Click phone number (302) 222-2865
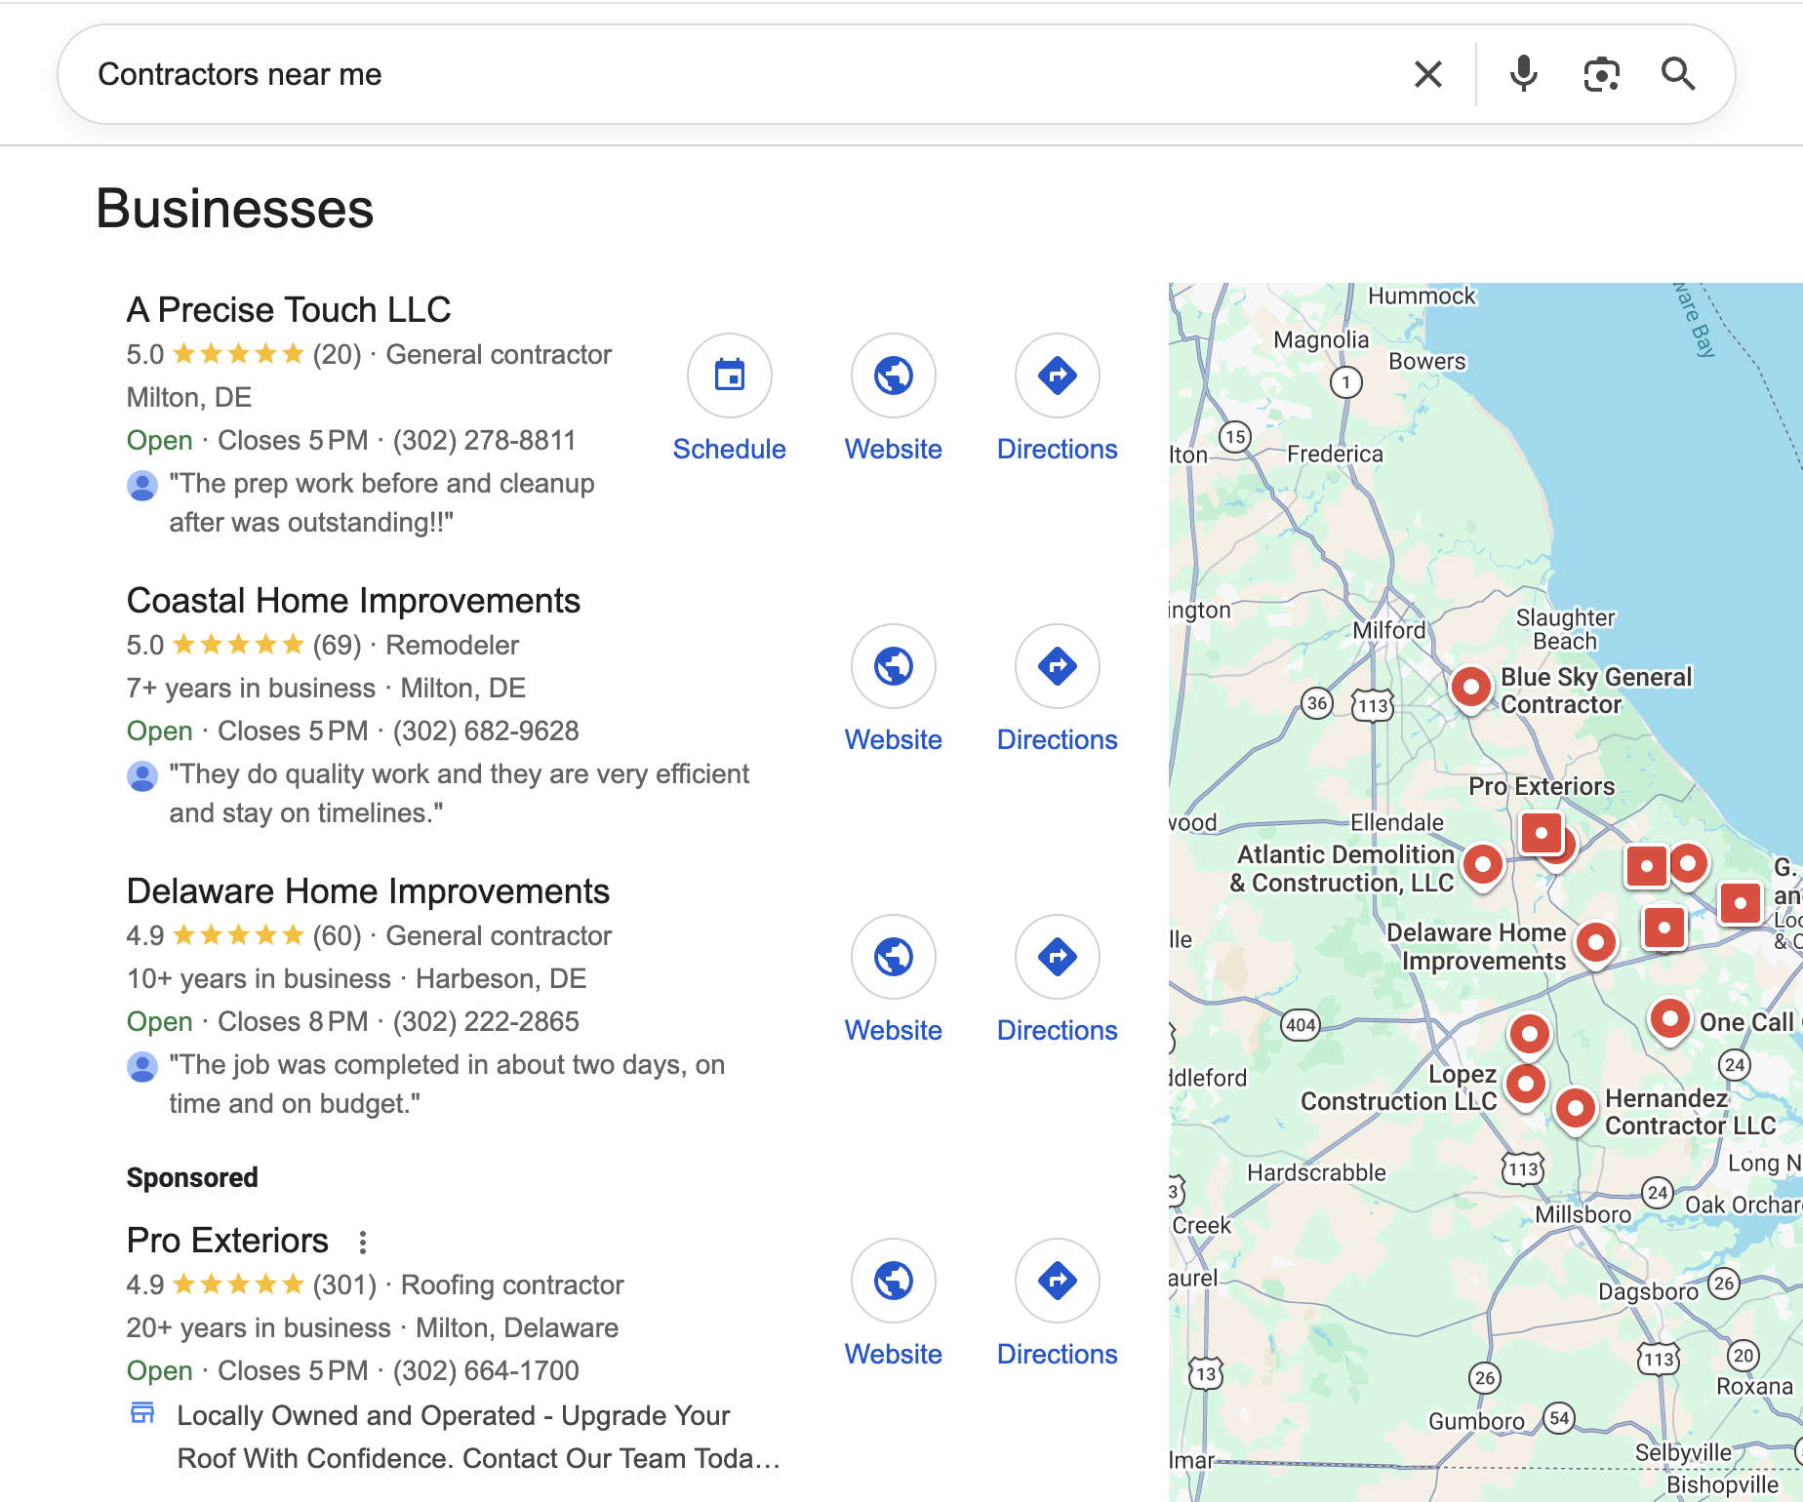 485,1021
